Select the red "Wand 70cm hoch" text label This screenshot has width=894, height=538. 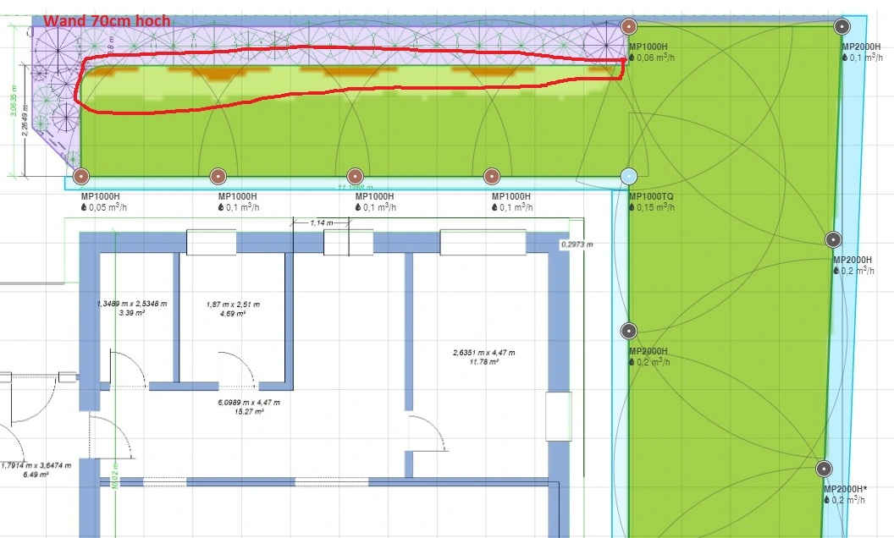[106, 20]
